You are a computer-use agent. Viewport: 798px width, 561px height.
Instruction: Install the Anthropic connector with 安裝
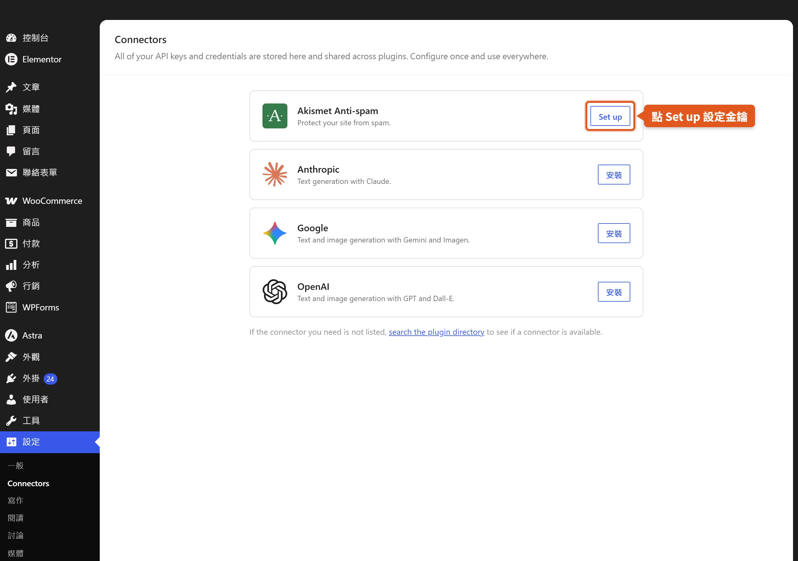614,175
